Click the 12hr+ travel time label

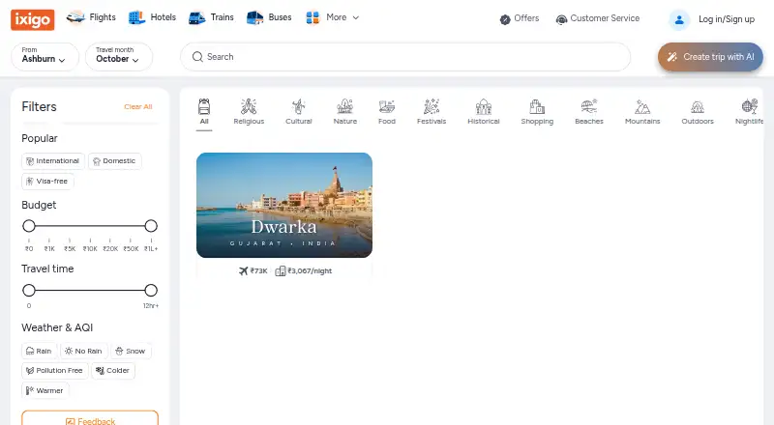[151, 305]
